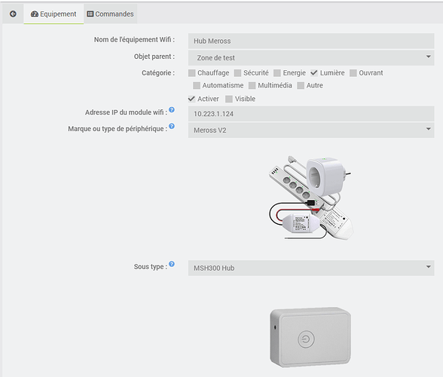Tick the Multimédia category checkbox

(252, 85)
